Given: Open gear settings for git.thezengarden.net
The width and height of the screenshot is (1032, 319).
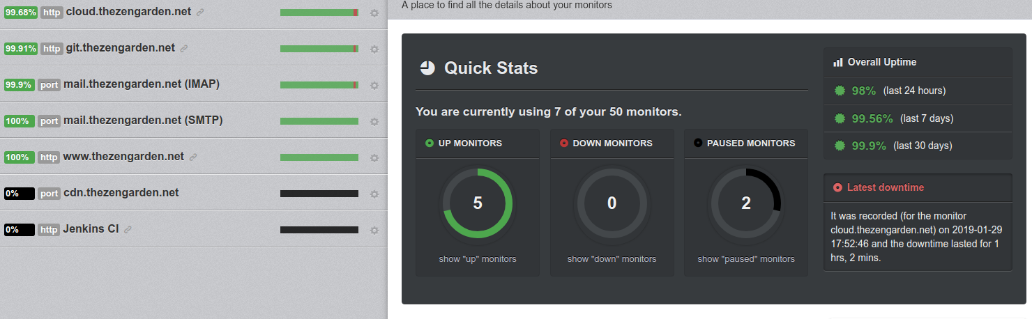Looking at the screenshot, I should pos(374,49).
